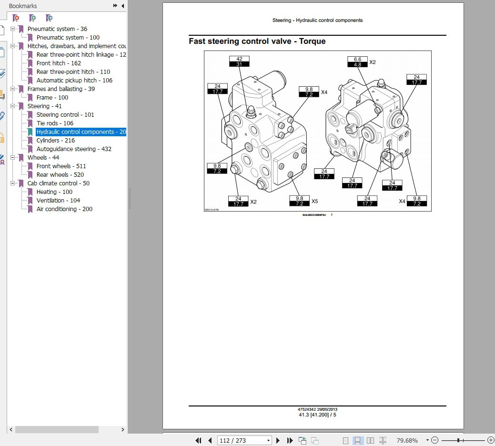
Task: Enable continuous scrolling page display
Action: point(357,440)
